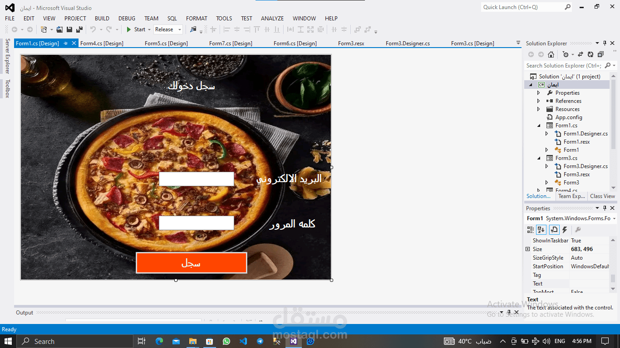The height and width of the screenshot is (348, 620).
Task: Expand the References node in Solution Explorer
Action: (x=539, y=101)
